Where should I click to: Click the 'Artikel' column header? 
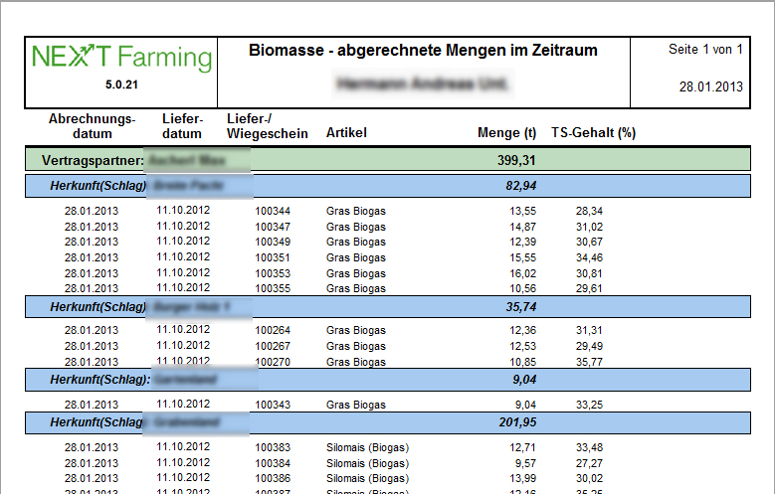(x=346, y=133)
